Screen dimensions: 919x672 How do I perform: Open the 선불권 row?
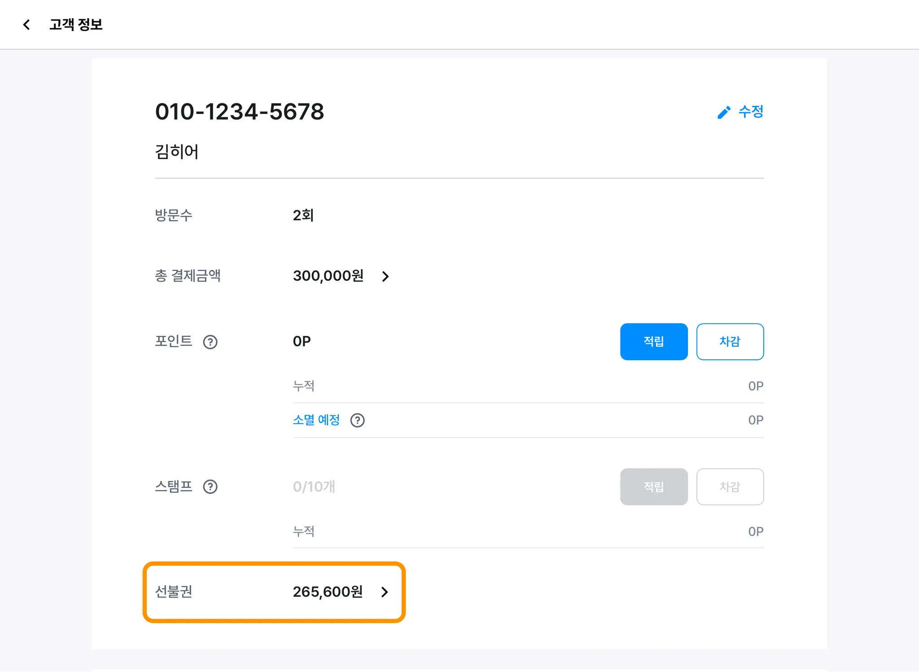pyautogui.click(x=274, y=592)
